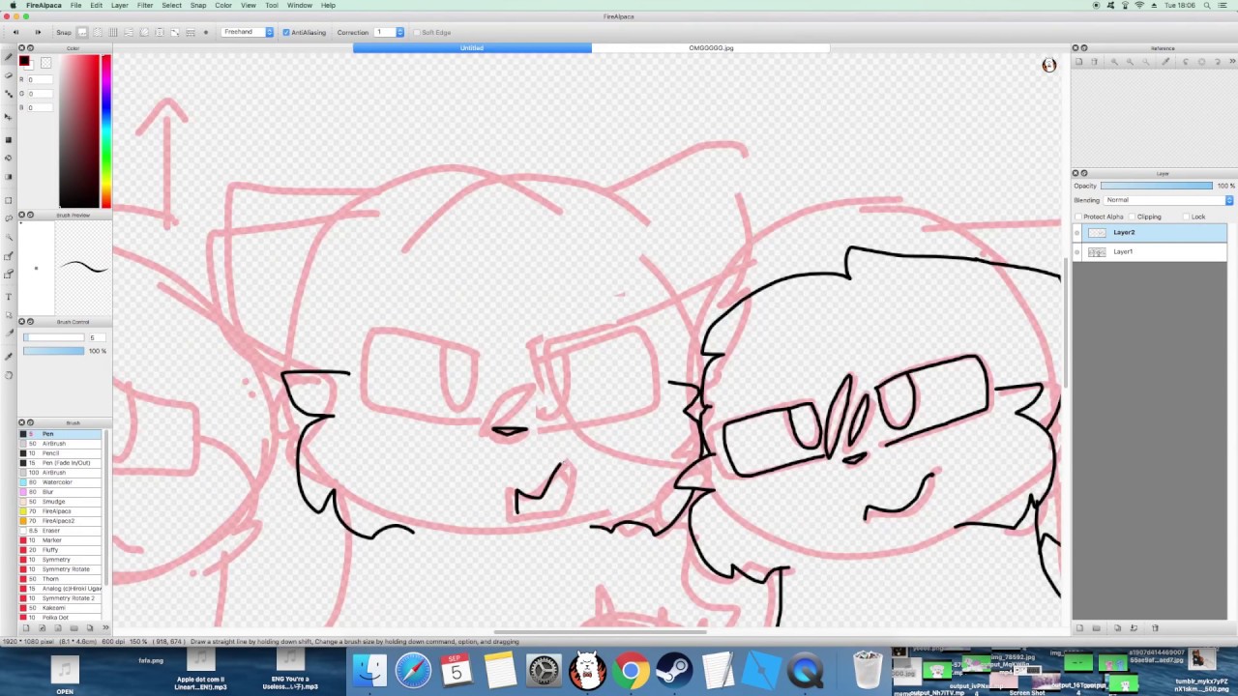Click the layer Opacity slider
The width and height of the screenshot is (1238, 696).
1157,186
